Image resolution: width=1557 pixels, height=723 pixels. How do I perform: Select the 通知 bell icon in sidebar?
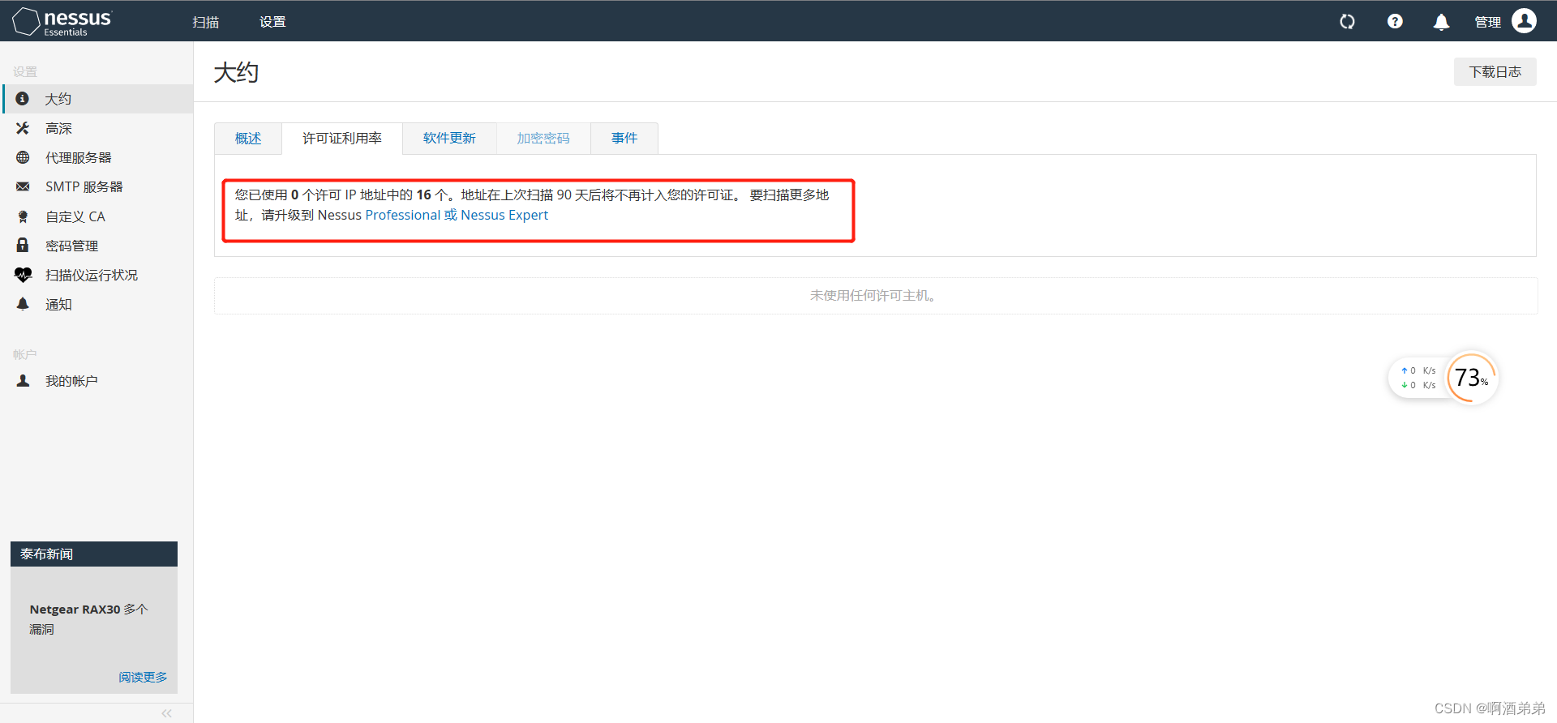[x=23, y=304]
